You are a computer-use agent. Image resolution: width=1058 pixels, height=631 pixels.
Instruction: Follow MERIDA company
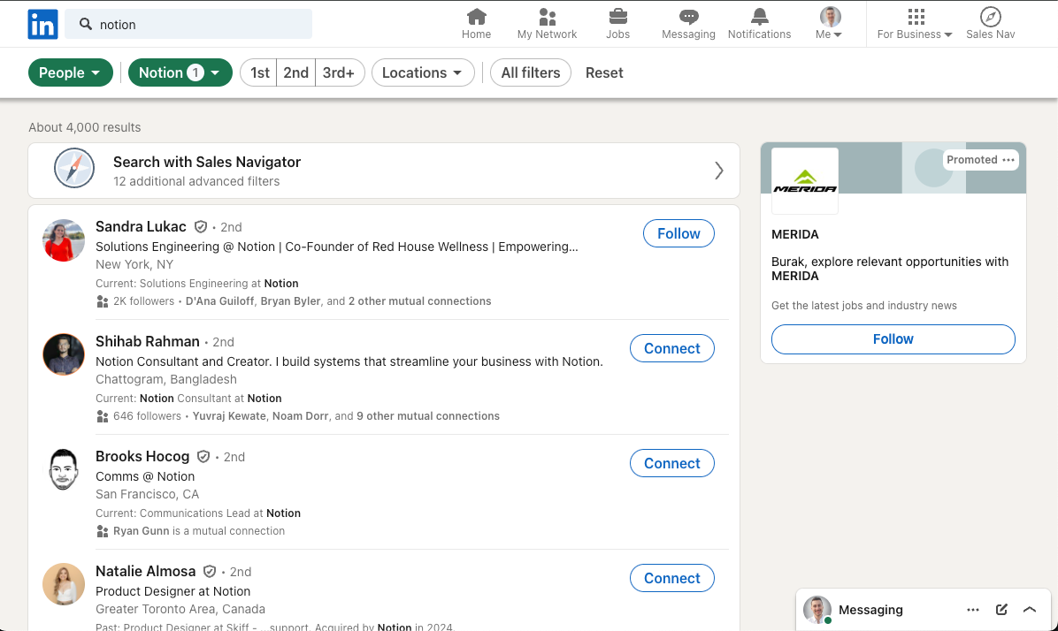pyautogui.click(x=893, y=339)
